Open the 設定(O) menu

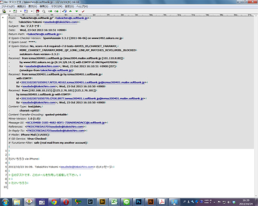[x=69, y=6]
